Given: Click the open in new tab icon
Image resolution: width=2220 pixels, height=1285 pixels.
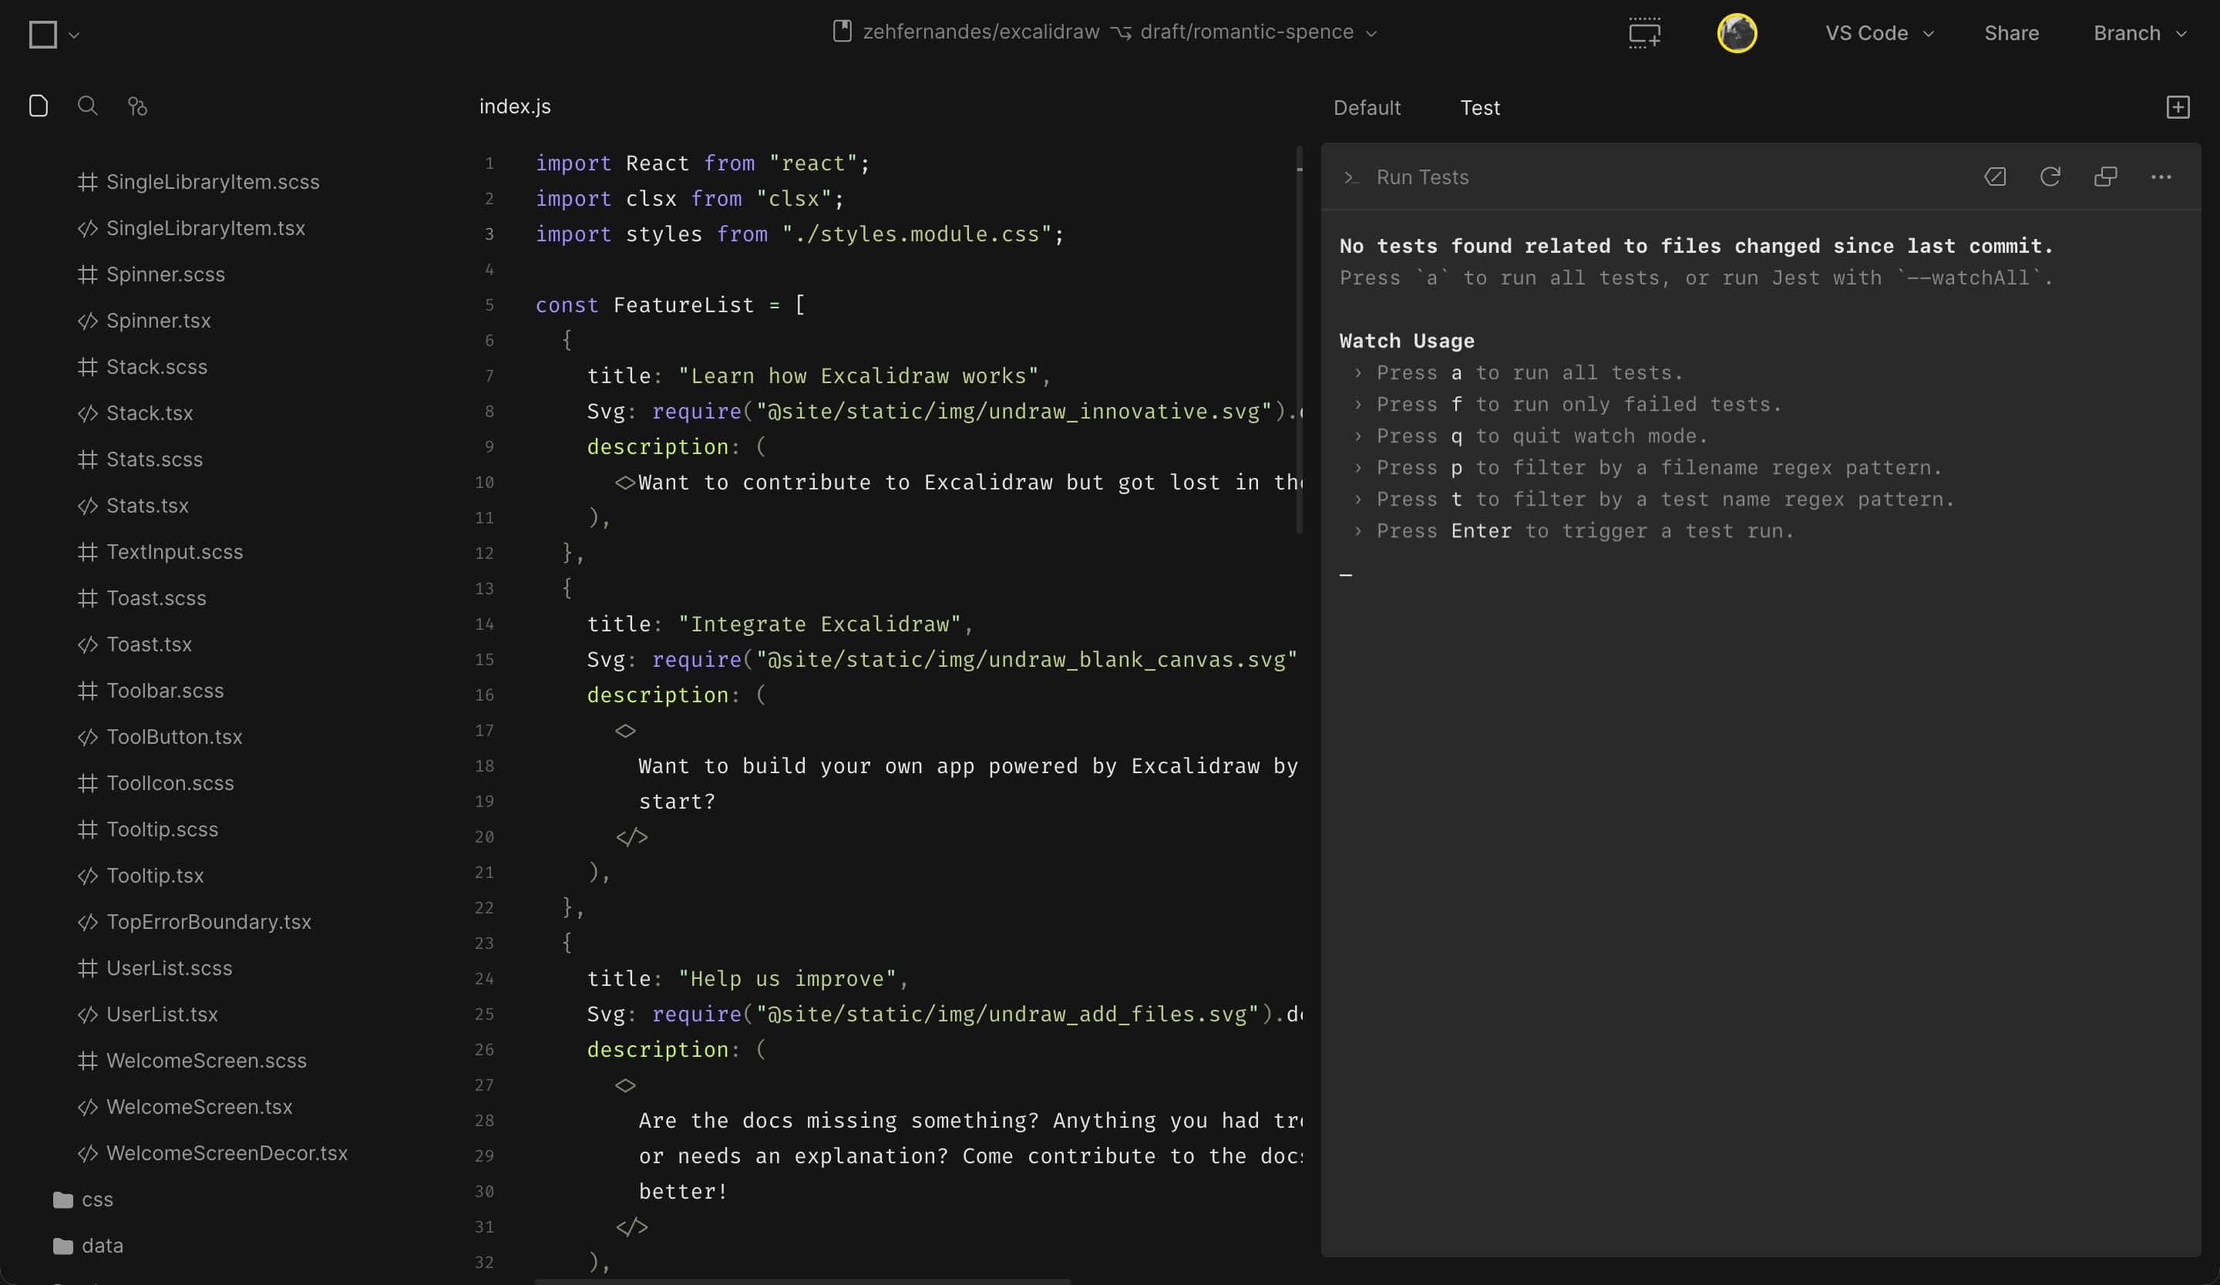Looking at the screenshot, I should coord(2105,176).
